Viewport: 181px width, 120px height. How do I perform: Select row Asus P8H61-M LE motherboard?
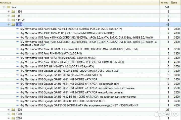(90, 49)
